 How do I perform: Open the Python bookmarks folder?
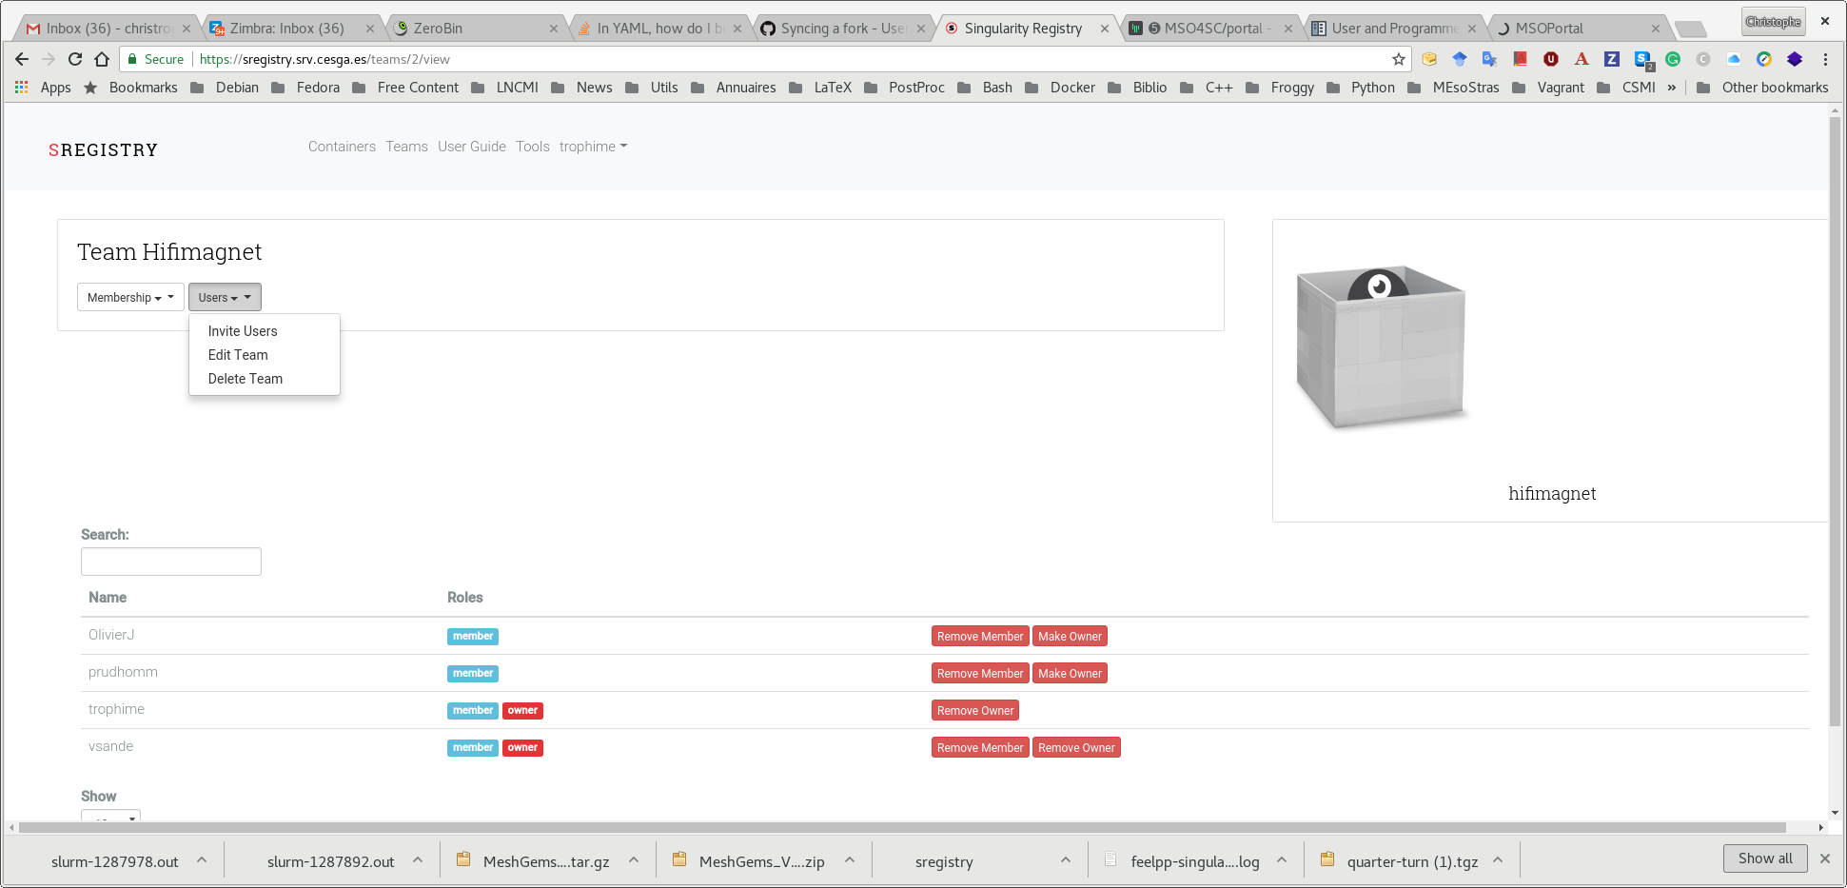tap(1361, 88)
